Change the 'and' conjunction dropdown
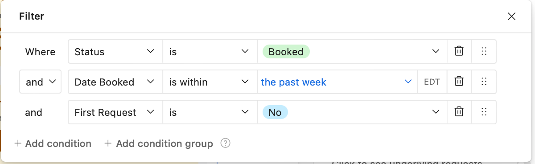The height and width of the screenshot is (164, 535). point(40,82)
